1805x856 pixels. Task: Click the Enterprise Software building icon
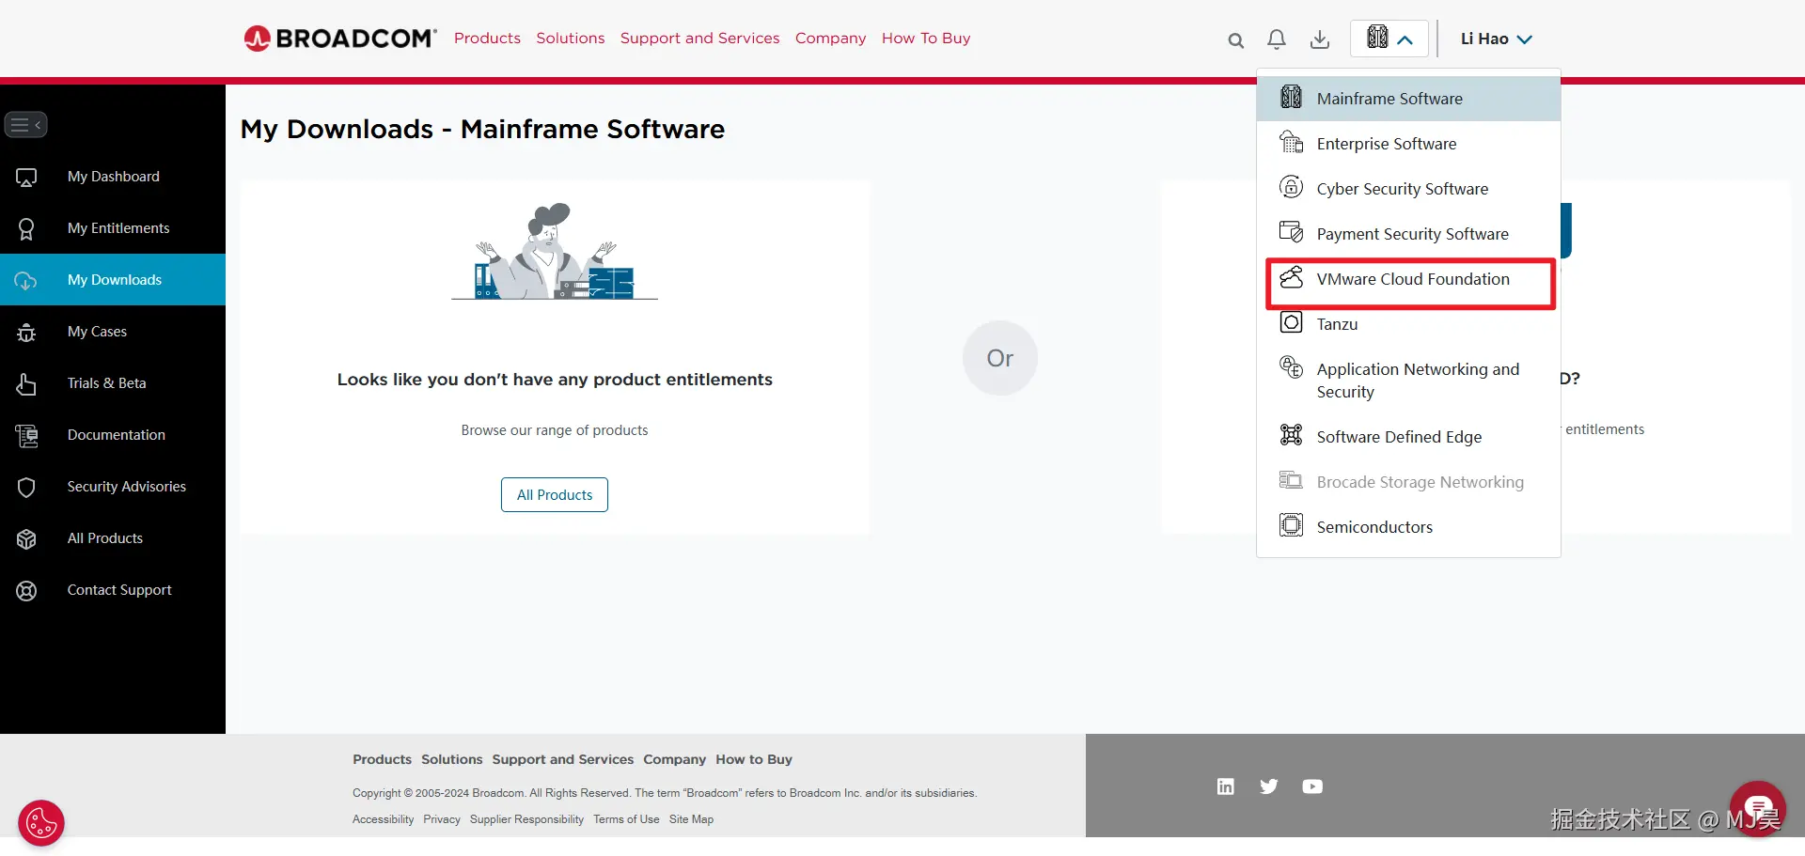[1292, 142]
